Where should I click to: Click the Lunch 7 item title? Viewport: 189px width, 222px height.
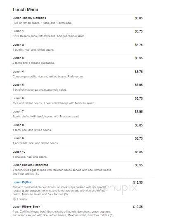tap(18, 112)
